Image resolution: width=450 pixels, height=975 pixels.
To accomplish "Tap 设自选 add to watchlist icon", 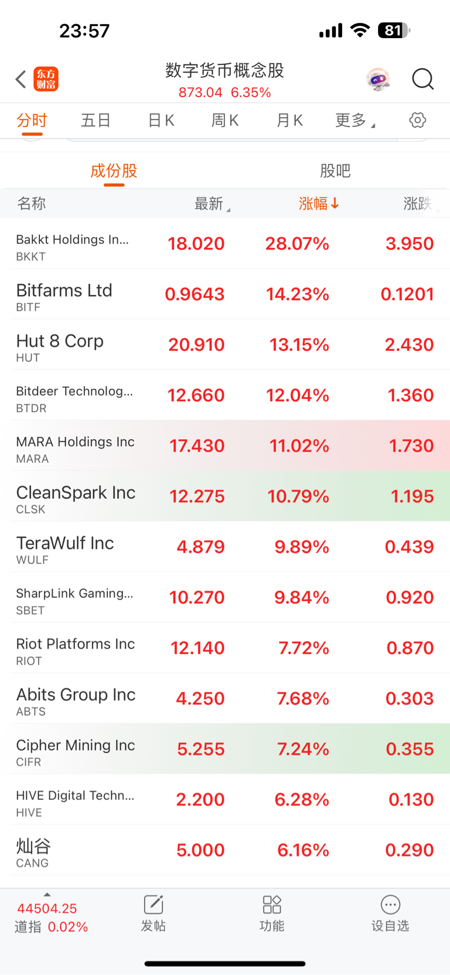I will pyautogui.click(x=390, y=914).
